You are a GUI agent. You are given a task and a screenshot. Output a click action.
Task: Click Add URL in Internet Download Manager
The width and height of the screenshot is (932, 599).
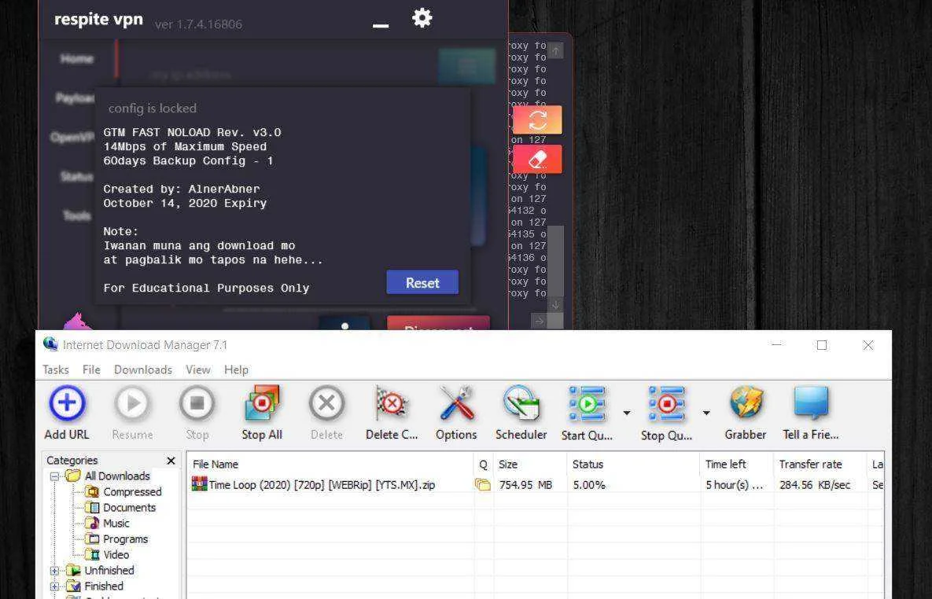click(x=67, y=413)
